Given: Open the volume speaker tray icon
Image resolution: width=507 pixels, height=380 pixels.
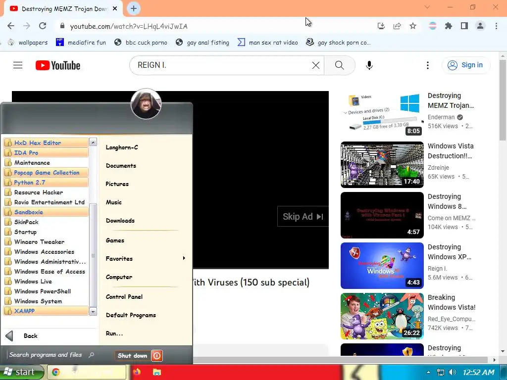Looking at the screenshot, I should [x=453, y=372].
